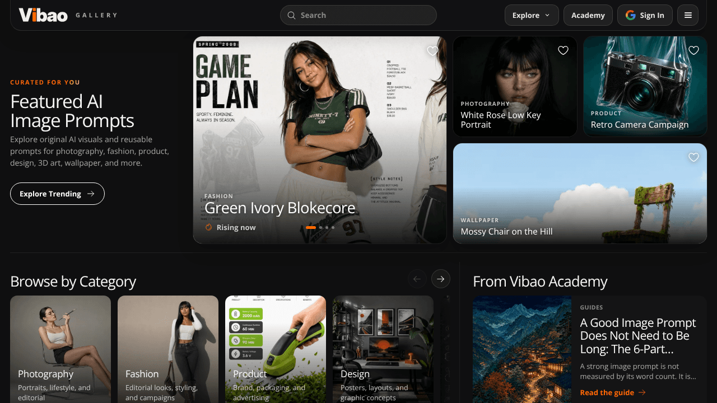Click the Read the guide link
Image resolution: width=717 pixels, height=403 pixels.
(613, 392)
